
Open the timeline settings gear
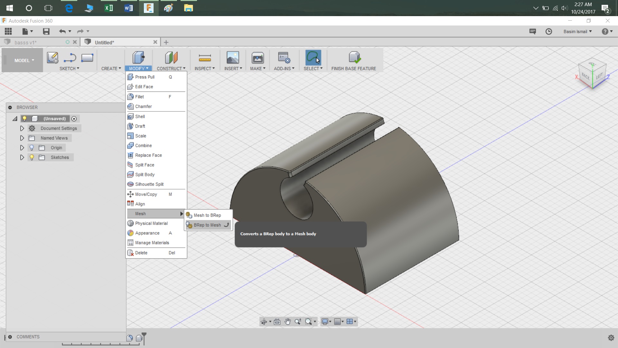point(611,338)
